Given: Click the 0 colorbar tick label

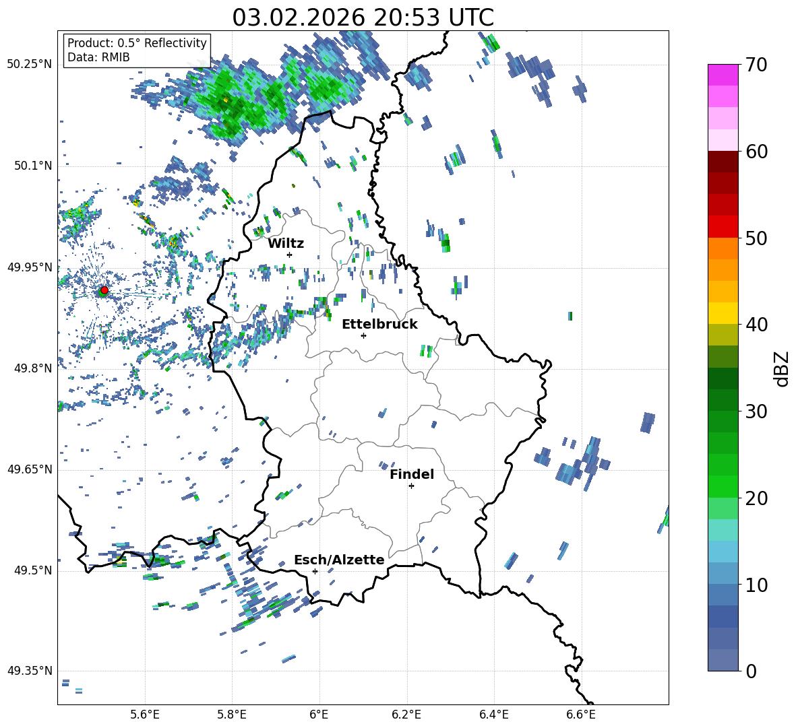Looking at the screenshot, I should 751,671.
